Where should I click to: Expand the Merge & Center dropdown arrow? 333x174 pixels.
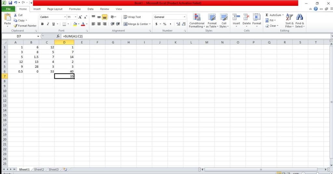click(x=150, y=24)
